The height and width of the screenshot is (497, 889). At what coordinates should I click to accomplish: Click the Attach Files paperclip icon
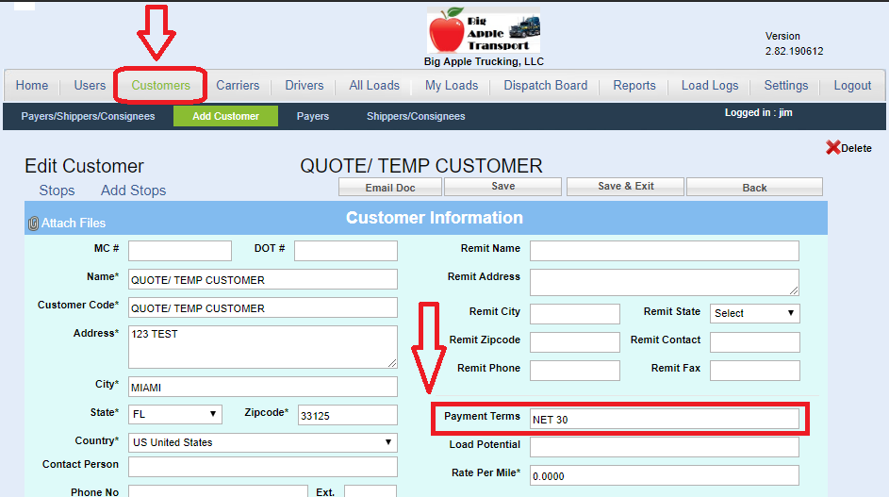click(33, 224)
